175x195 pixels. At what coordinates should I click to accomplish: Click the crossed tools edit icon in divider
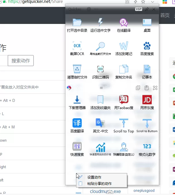click(155, 88)
